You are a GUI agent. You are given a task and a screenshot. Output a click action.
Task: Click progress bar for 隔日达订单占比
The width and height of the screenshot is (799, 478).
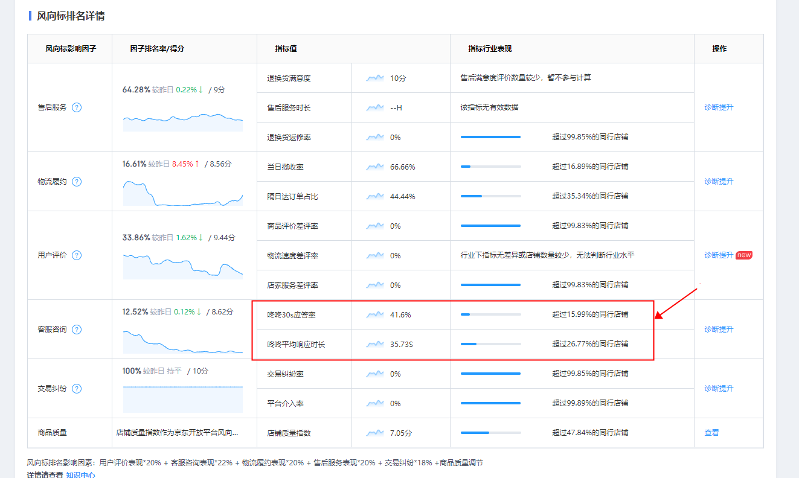(490, 196)
